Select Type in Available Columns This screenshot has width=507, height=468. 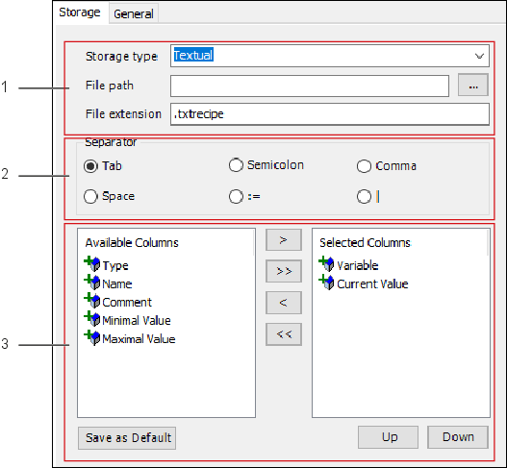[115, 265]
